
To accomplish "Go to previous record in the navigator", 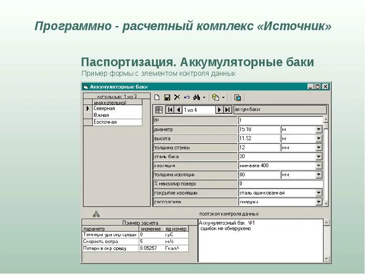I will (x=178, y=110).
